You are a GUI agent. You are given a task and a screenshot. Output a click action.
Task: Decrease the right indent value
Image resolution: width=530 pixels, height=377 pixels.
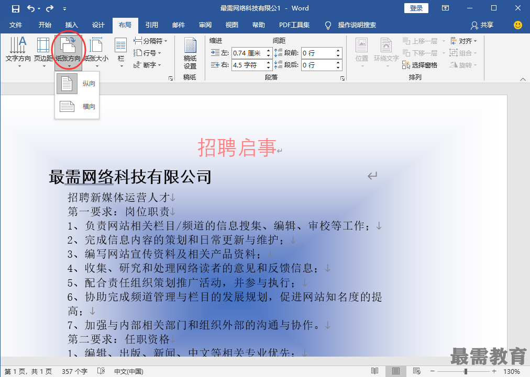[x=268, y=68]
